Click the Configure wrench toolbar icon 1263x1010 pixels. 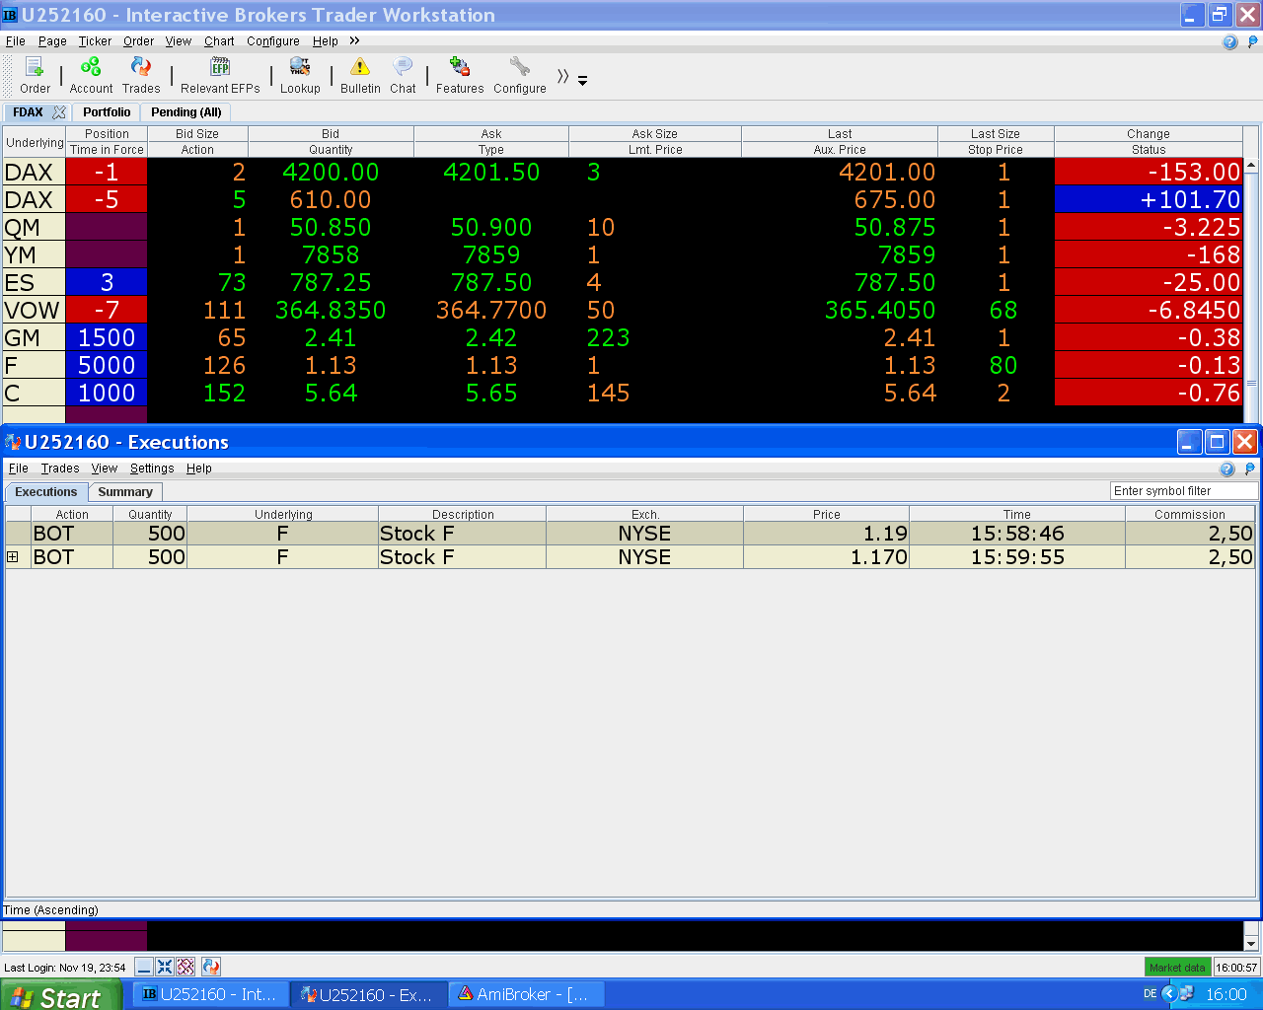coord(520,76)
